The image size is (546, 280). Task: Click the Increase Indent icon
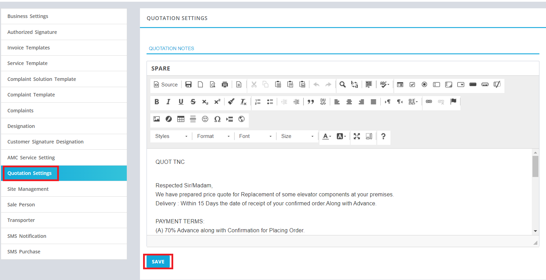point(296,102)
